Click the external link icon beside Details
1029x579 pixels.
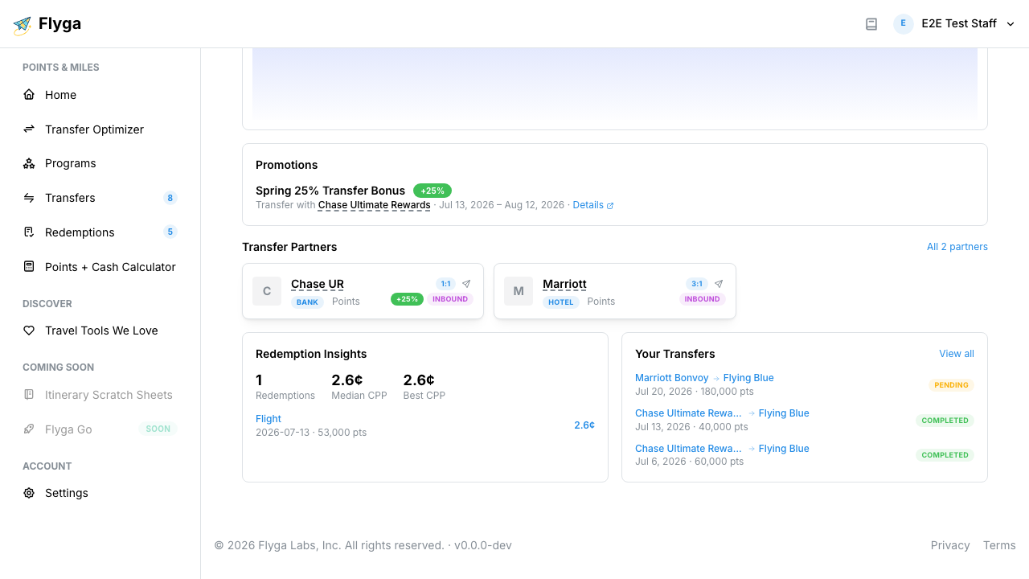(610, 206)
